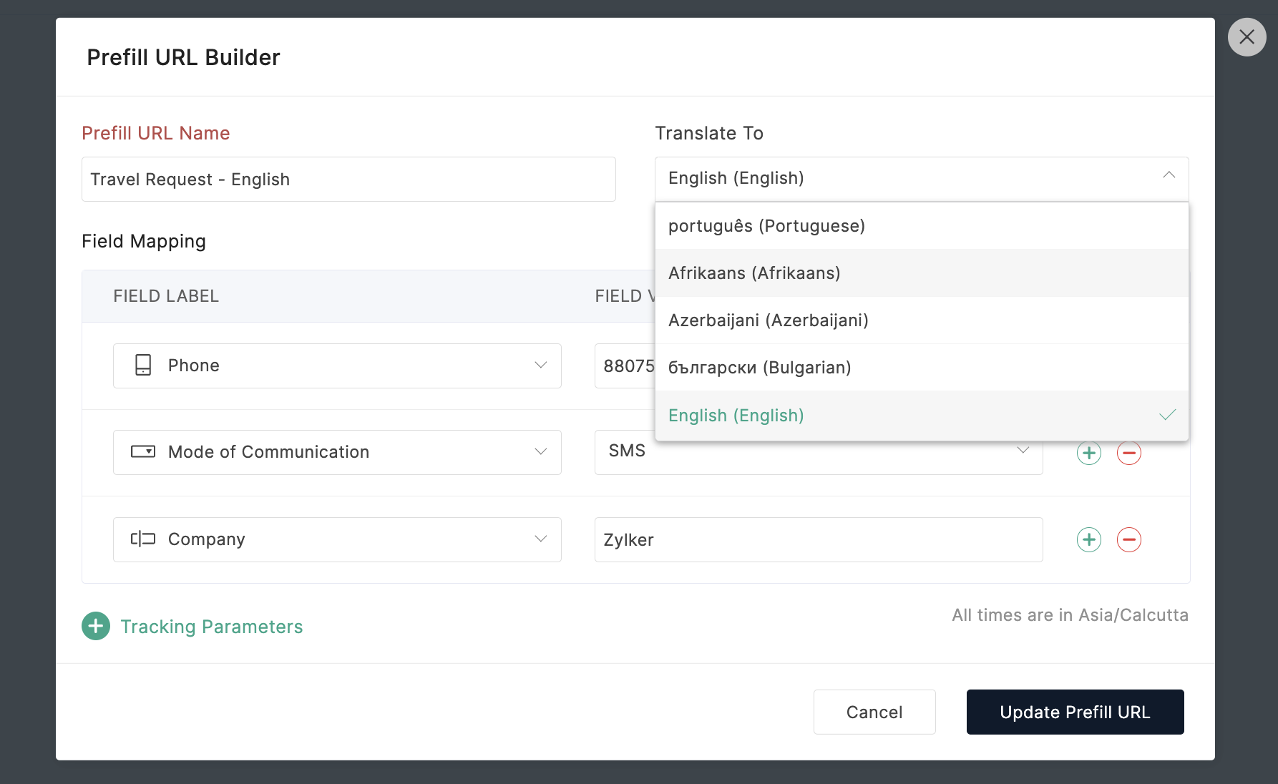Open the Mode of Communication label dropdown
1278x784 pixels.
540,452
